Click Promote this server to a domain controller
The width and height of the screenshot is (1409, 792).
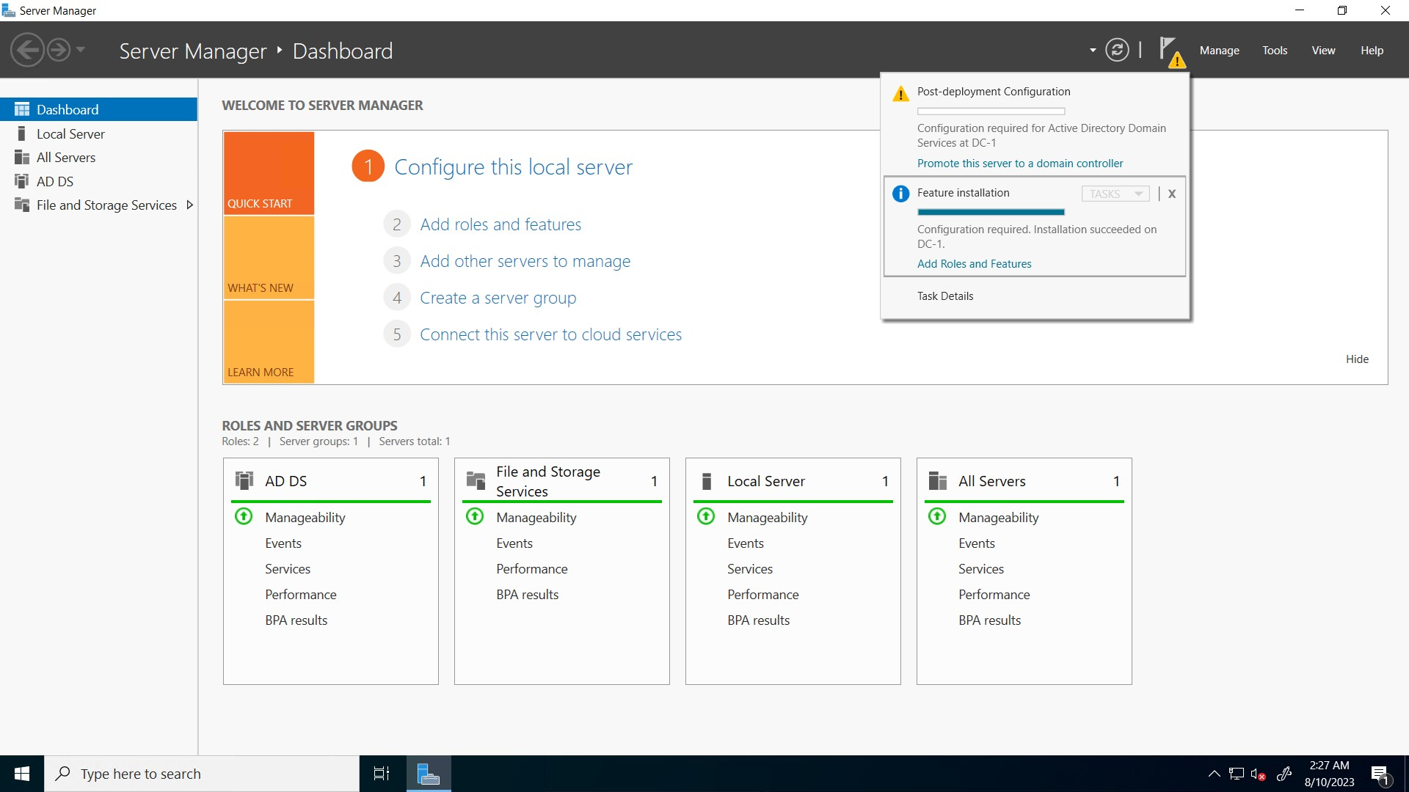pyautogui.click(x=1019, y=163)
